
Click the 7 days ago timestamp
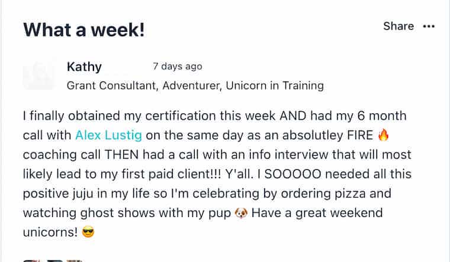(x=178, y=66)
